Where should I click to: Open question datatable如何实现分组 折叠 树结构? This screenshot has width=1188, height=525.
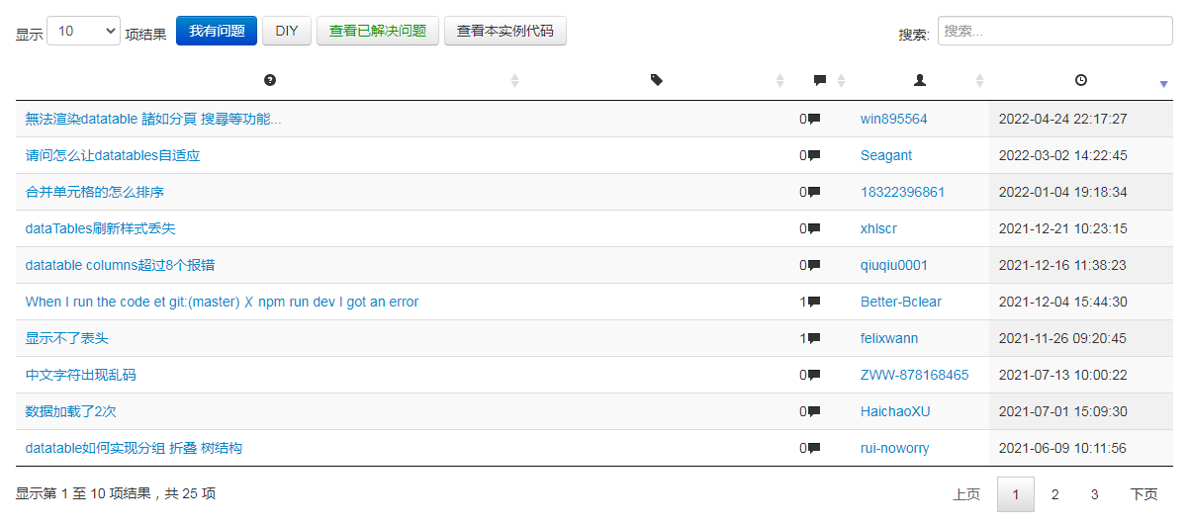click(x=134, y=448)
